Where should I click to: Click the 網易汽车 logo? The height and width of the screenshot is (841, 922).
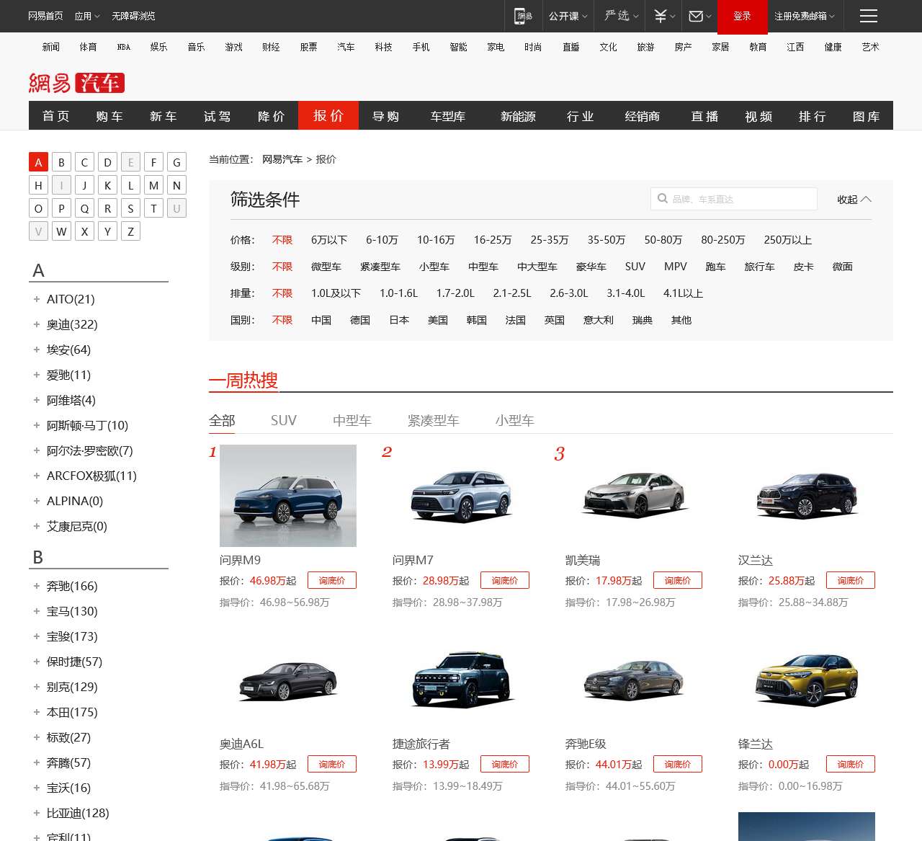pyautogui.click(x=75, y=82)
